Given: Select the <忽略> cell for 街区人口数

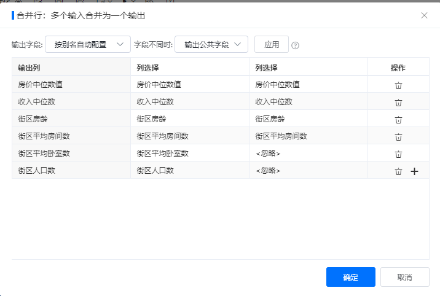Looking at the screenshot, I should pyautogui.click(x=308, y=170).
